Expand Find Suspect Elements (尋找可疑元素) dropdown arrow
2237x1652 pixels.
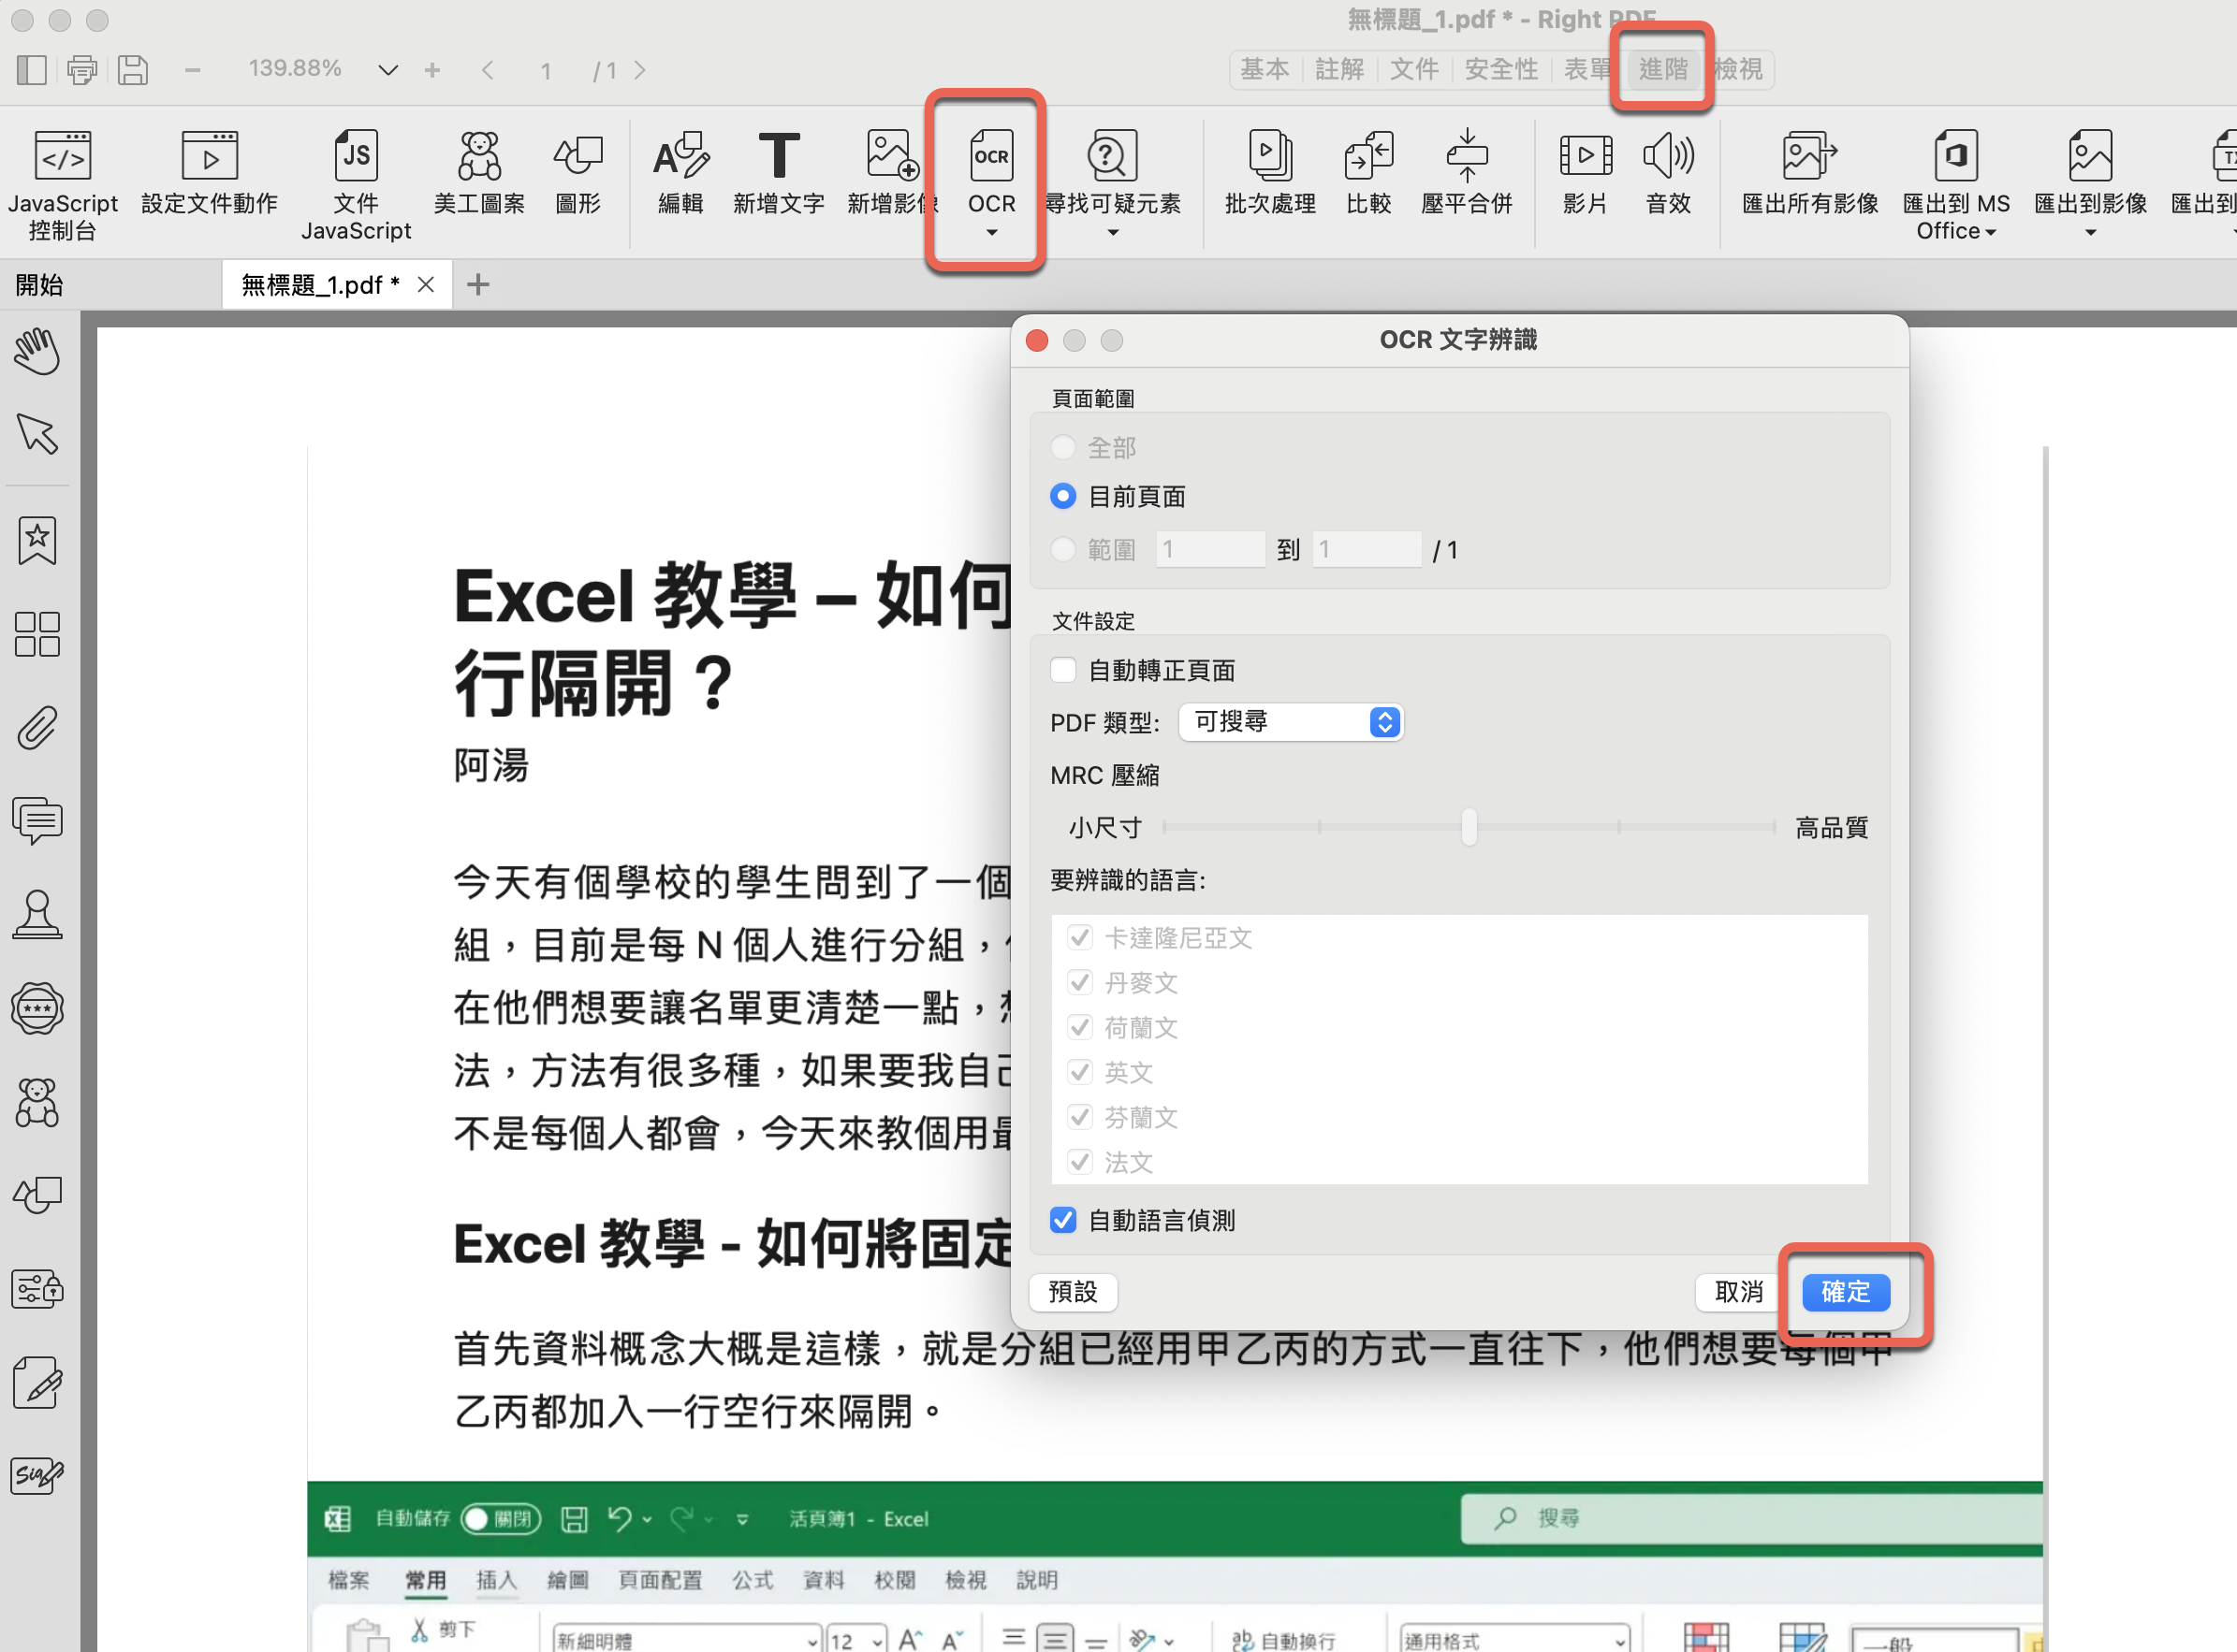click(x=1113, y=233)
